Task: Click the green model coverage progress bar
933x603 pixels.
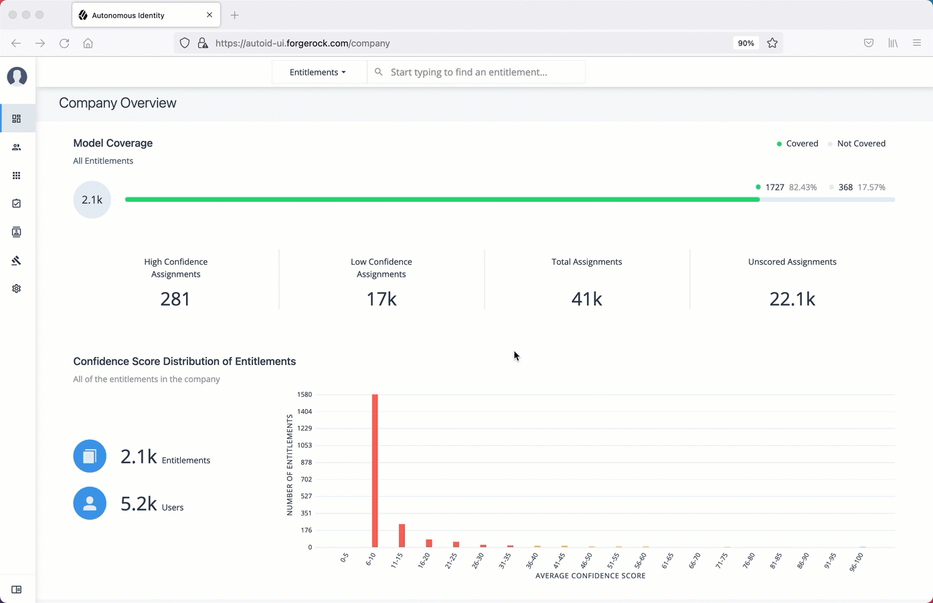Action: [442, 199]
